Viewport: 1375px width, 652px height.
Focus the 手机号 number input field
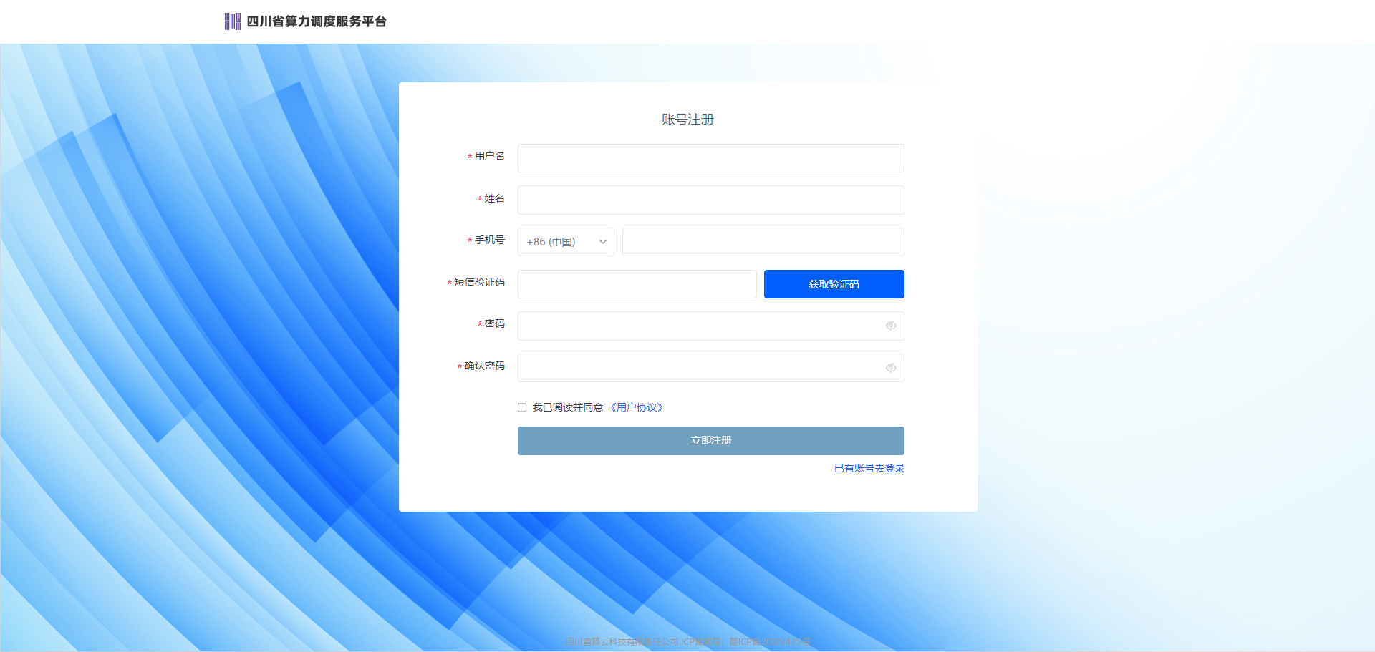[763, 242]
